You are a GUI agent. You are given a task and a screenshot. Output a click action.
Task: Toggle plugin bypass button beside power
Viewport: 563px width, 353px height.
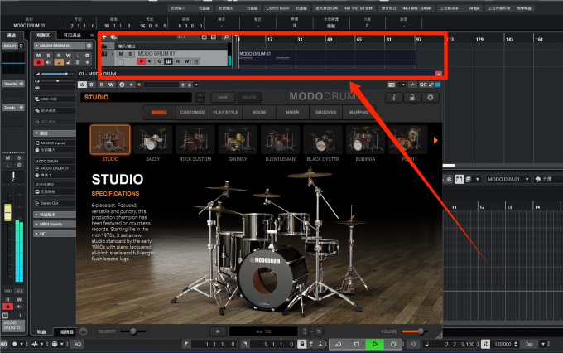pos(92,85)
